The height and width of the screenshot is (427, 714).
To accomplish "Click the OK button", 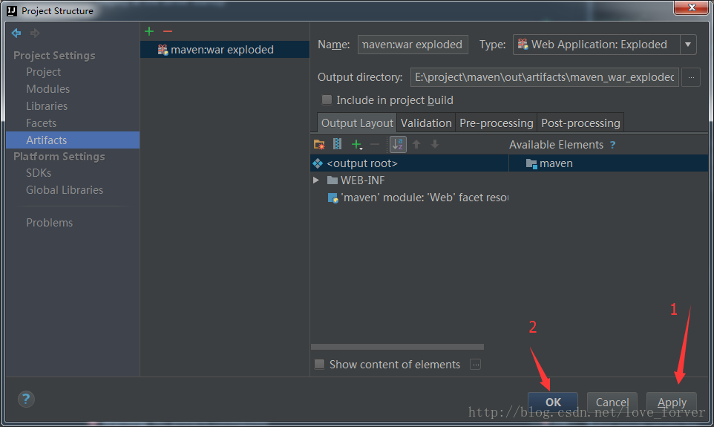I will (x=553, y=402).
